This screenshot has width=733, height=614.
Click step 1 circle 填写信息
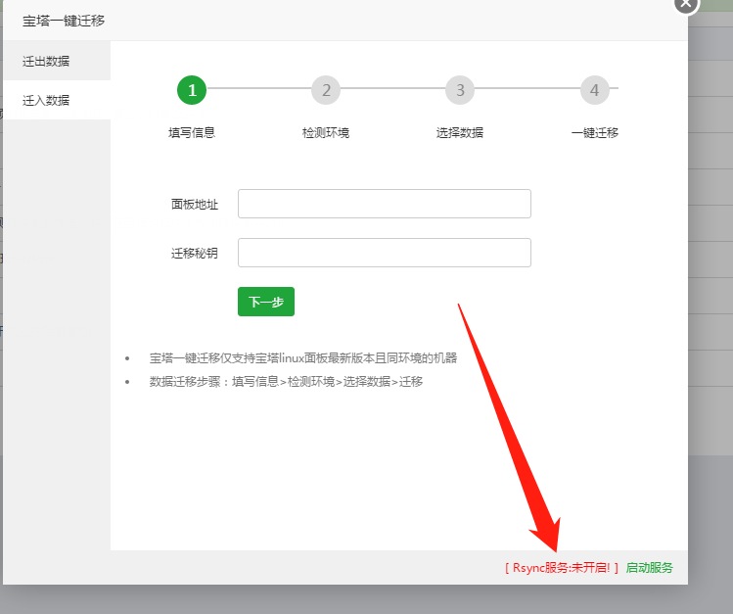point(192,90)
